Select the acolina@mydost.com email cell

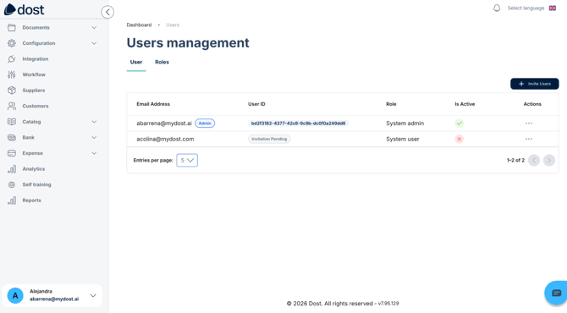(165, 139)
